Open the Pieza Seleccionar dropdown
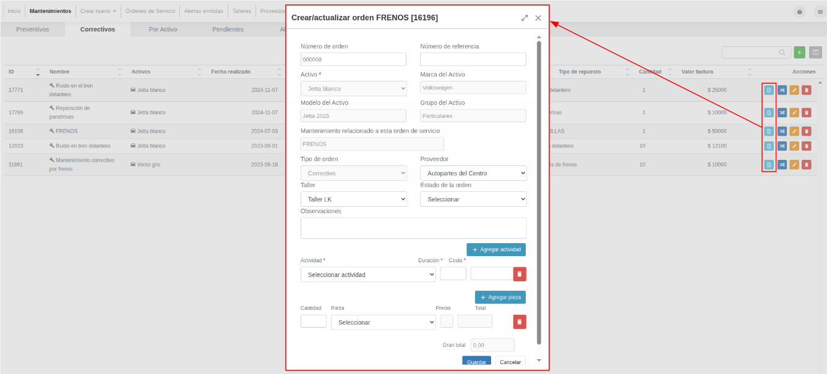 click(384, 322)
